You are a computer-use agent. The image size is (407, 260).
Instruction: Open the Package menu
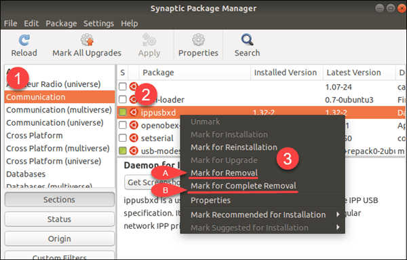coord(61,23)
